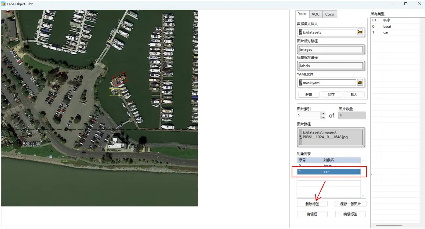Click the 保存 (Save) button

click(x=331, y=95)
